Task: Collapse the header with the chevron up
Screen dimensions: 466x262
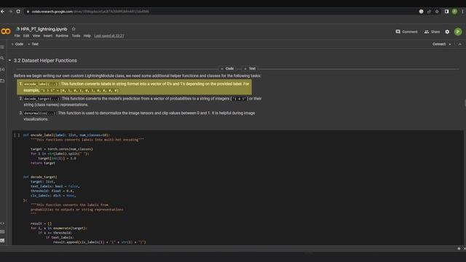Action: (x=459, y=44)
